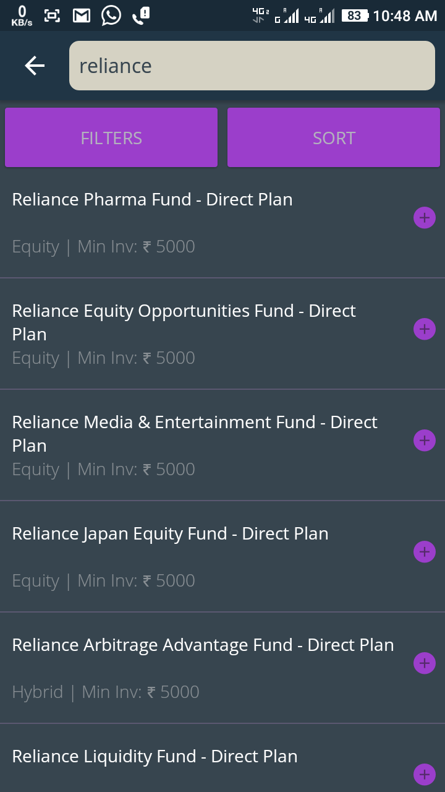
Task: Tap WhatsApp notification icon in status bar
Action: [111, 15]
